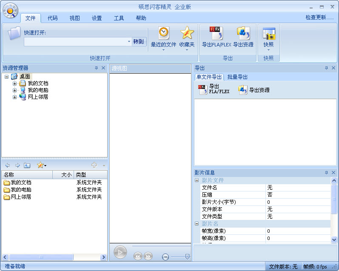Select the 桌面 tree icon
The height and width of the screenshot is (271, 339).
14,76
